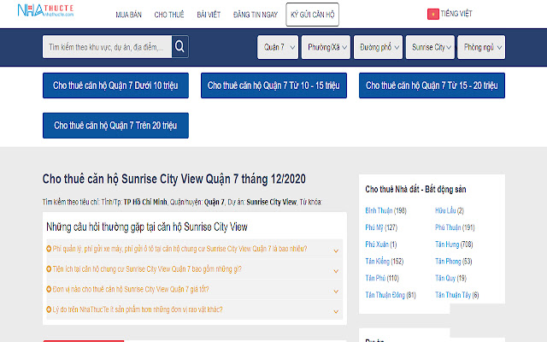Click sidebar title Cho thuê Nhà đất - Bất động sản
The width and height of the screenshot is (547, 342).
415,189
